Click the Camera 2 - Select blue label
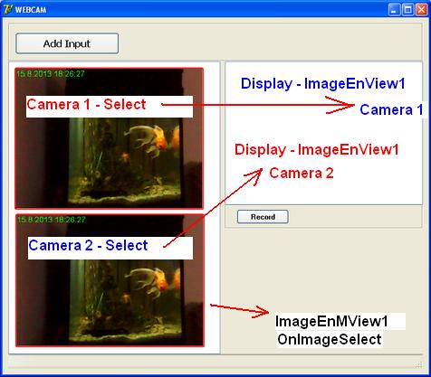The width and height of the screenshot is (431, 377). click(x=88, y=246)
